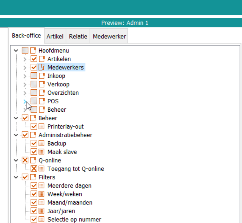Uncheck the Meerdere dagen checkbox
Viewport: 242px width, 223px height.
point(34,186)
